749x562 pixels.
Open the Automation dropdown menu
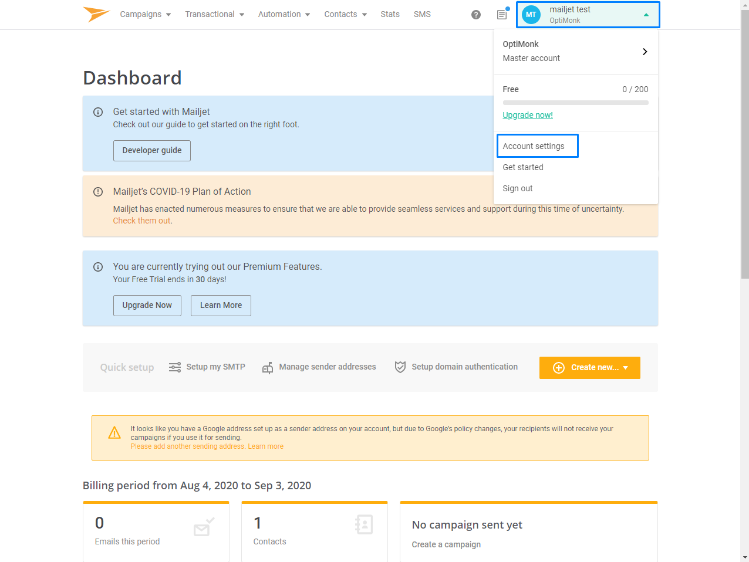click(x=284, y=14)
